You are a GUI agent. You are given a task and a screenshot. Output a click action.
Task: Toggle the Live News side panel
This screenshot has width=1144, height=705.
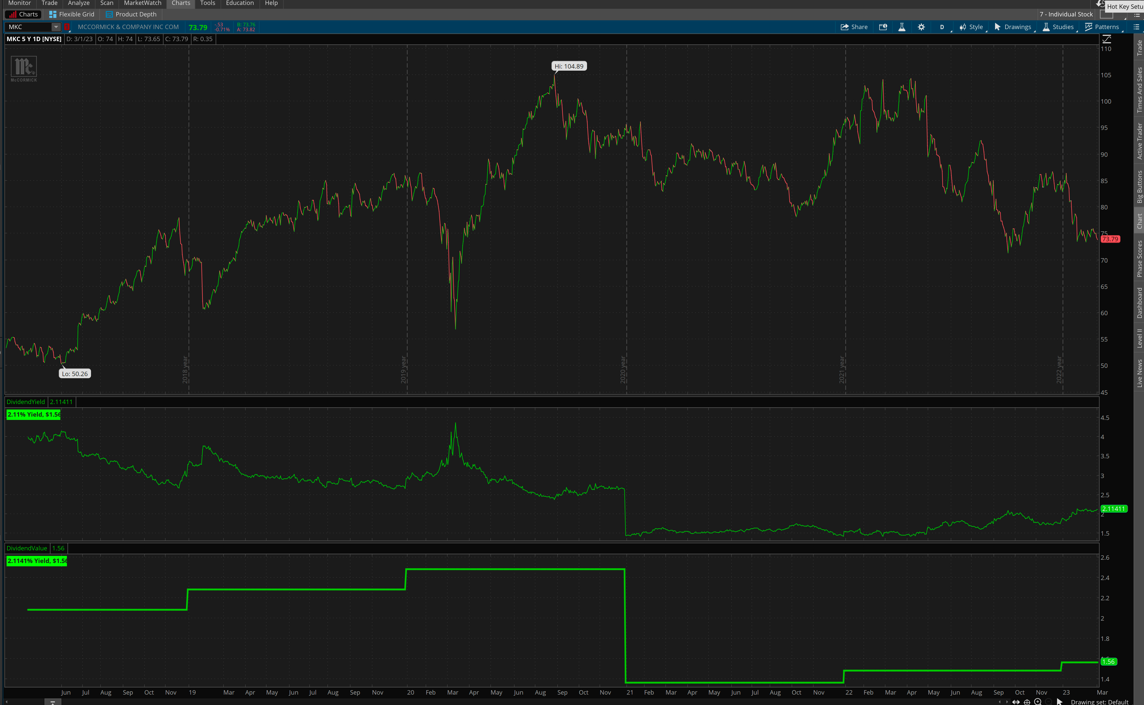1139,373
